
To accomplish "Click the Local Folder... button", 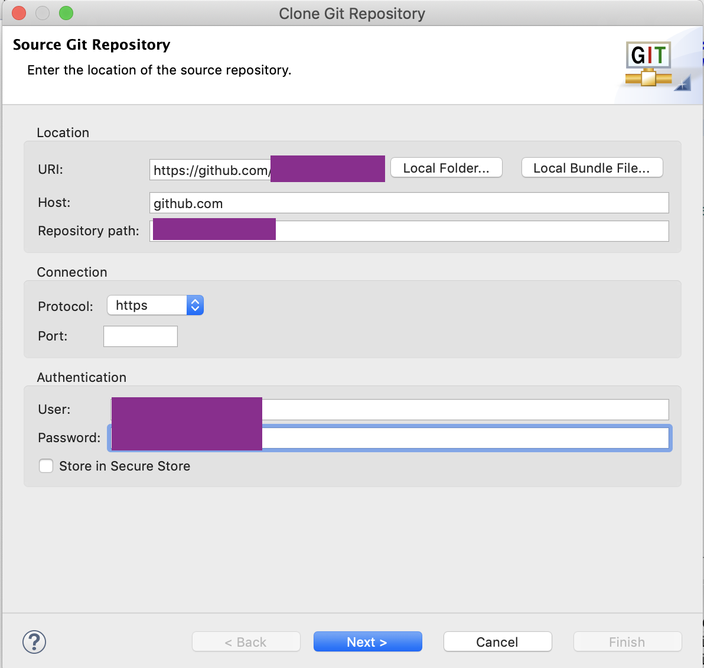I will coord(446,168).
